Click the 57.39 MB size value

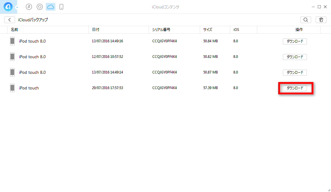(x=210, y=88)
